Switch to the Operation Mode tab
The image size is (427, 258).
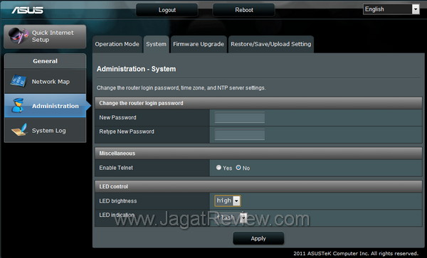117,44
